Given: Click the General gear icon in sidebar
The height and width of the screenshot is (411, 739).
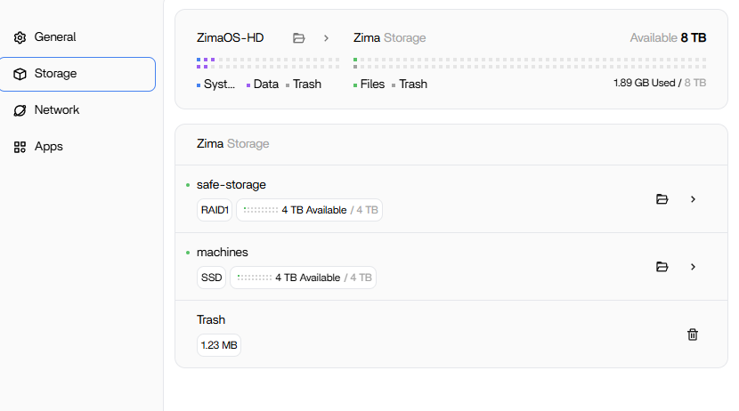Looking at the screenshot, I should point(20,37).
